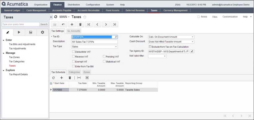
Task: Add Taxes to favorites with the star icon
Action: [x=85, y=17]
